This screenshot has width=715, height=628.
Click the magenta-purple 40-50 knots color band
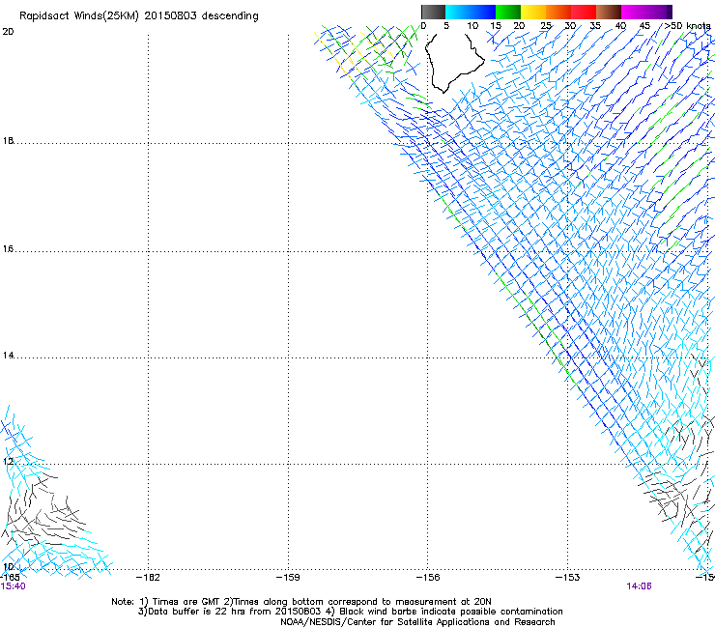pyautogui.click(x=646, y=12)
